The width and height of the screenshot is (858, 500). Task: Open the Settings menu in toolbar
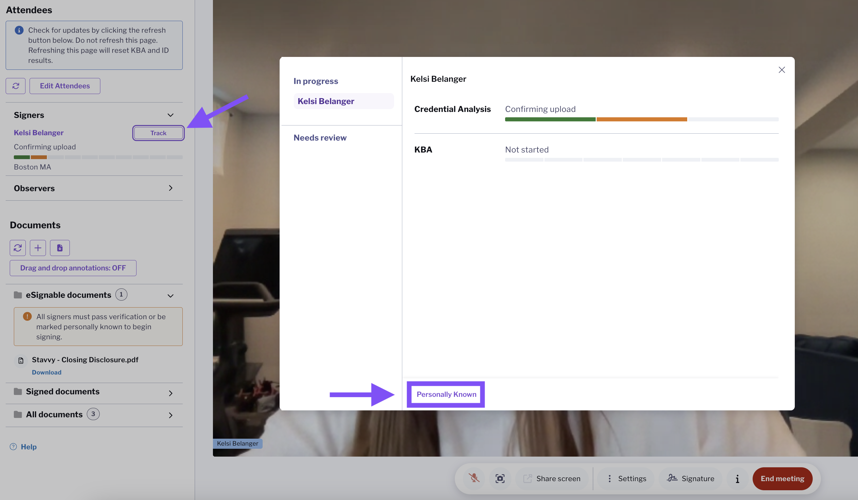click(626, 479)
